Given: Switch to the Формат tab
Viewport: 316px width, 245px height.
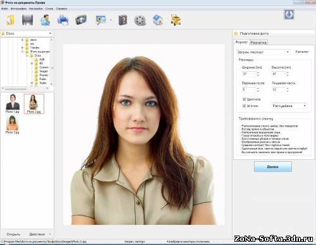Looking at the screenshot, I should [x=241, y=42].
